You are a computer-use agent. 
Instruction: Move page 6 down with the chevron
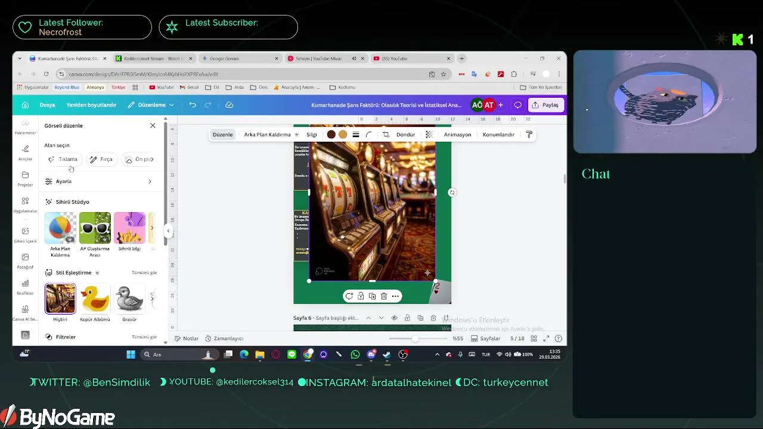click(381, 318)
